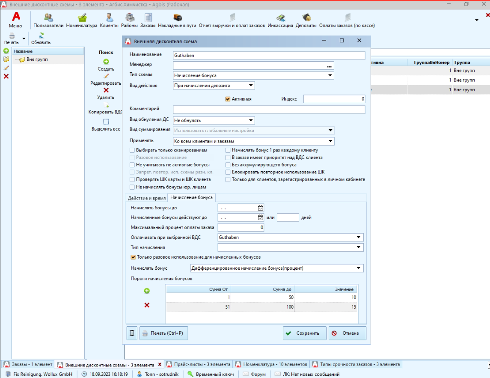Uncheck the Активная checkbox

[228, 99]
